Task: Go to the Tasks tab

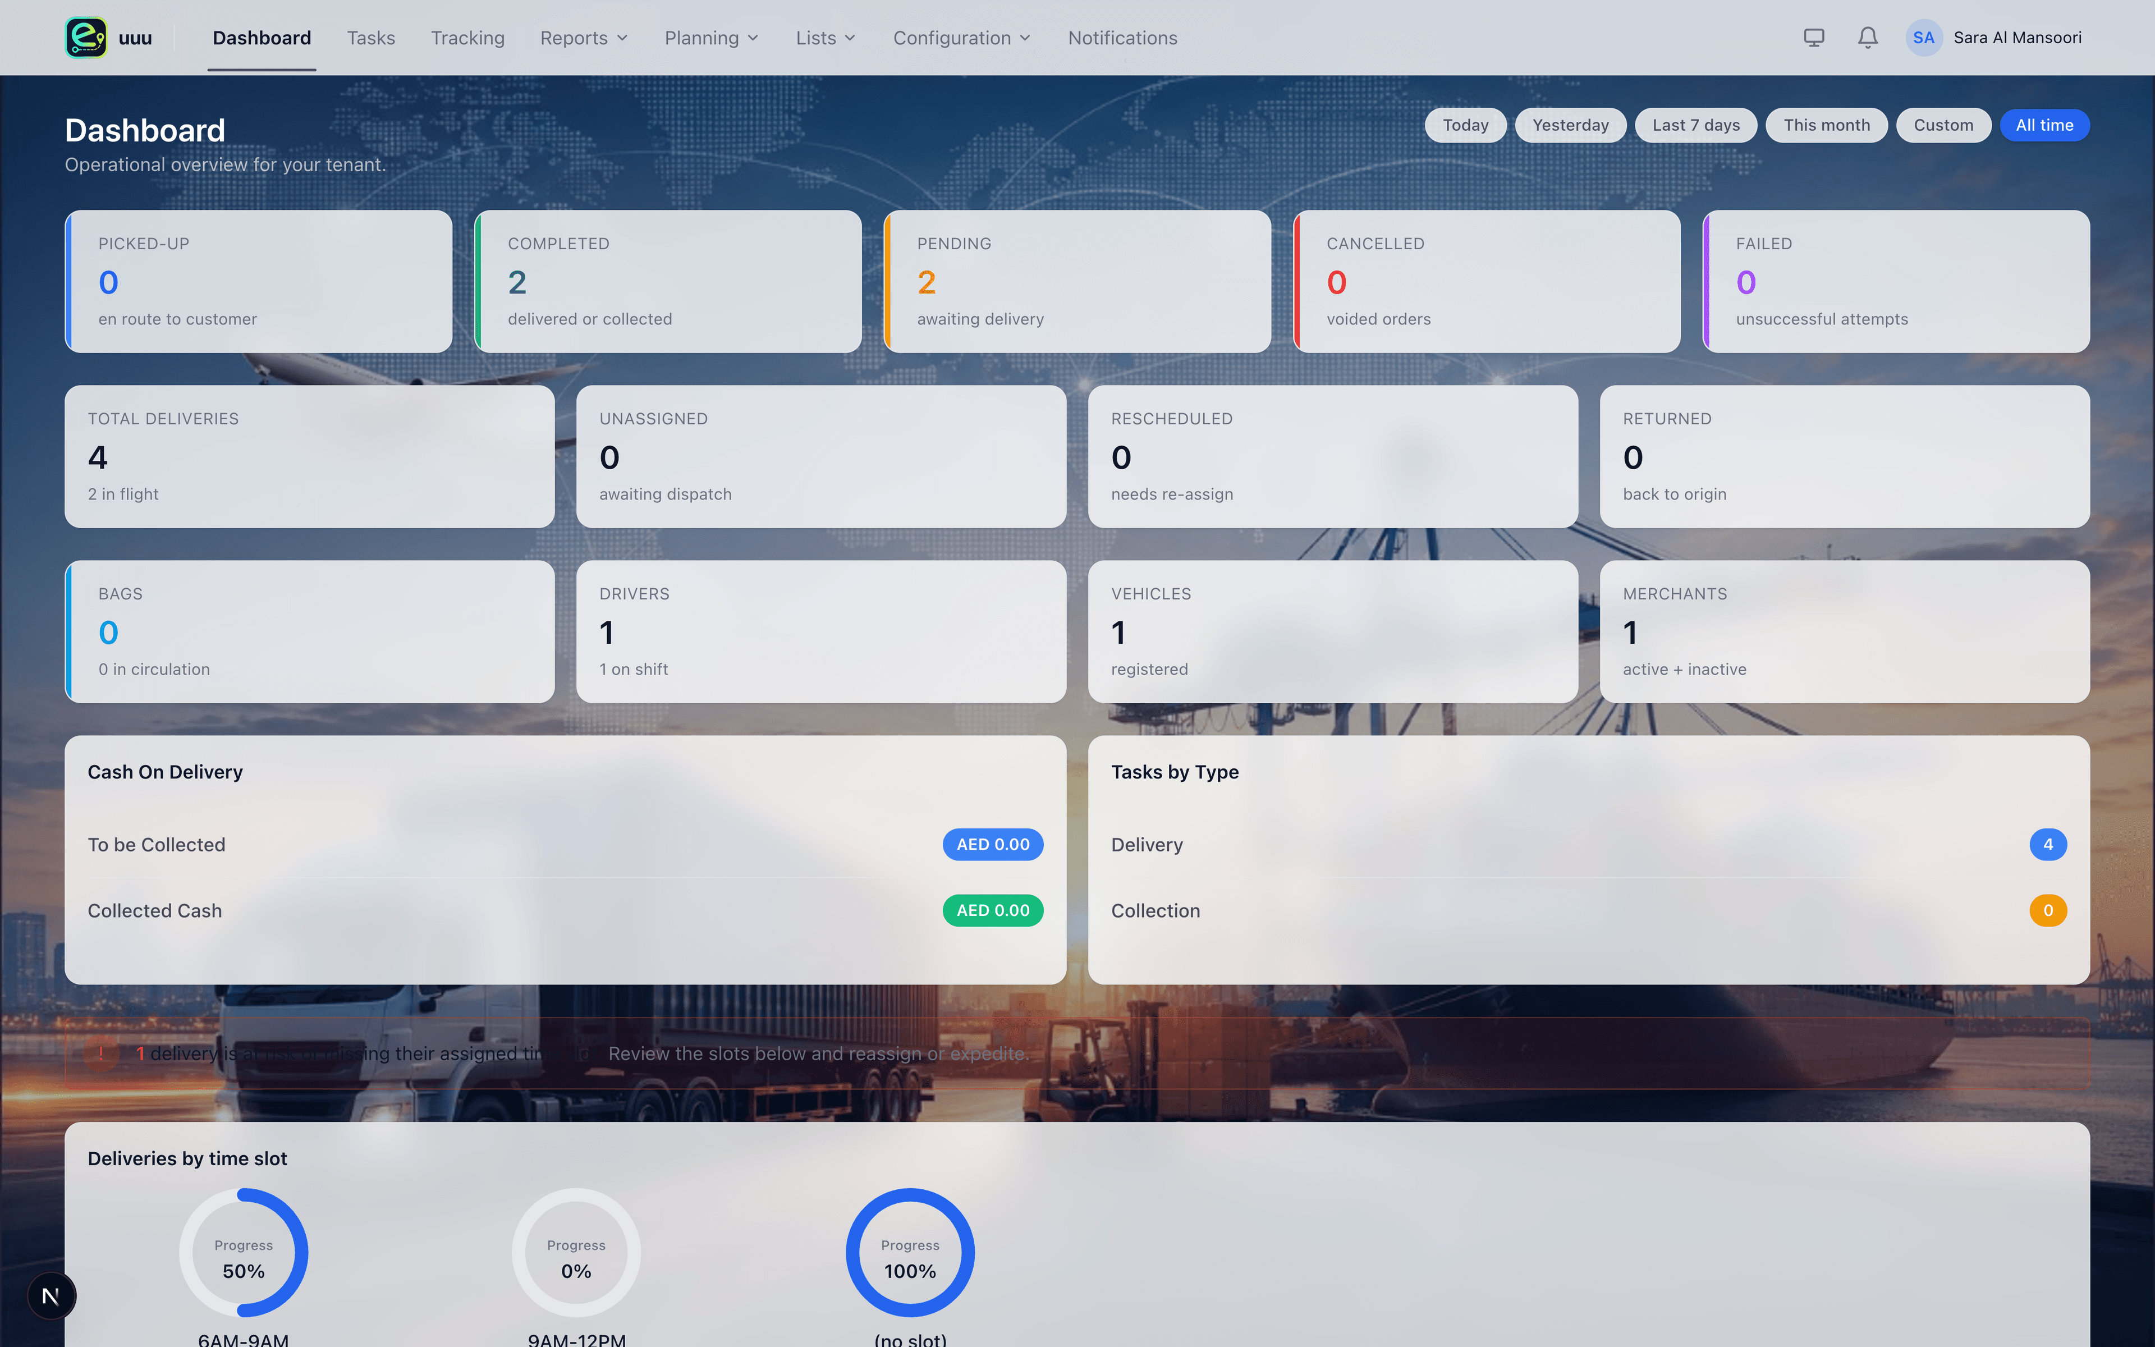Action: pyautogui.click(x=370, y=38)
